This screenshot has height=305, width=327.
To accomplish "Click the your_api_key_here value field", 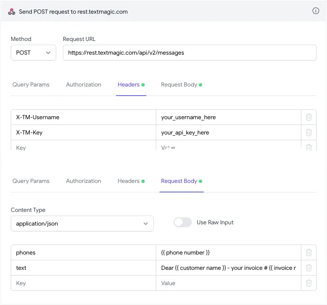I will click(228, 132).
